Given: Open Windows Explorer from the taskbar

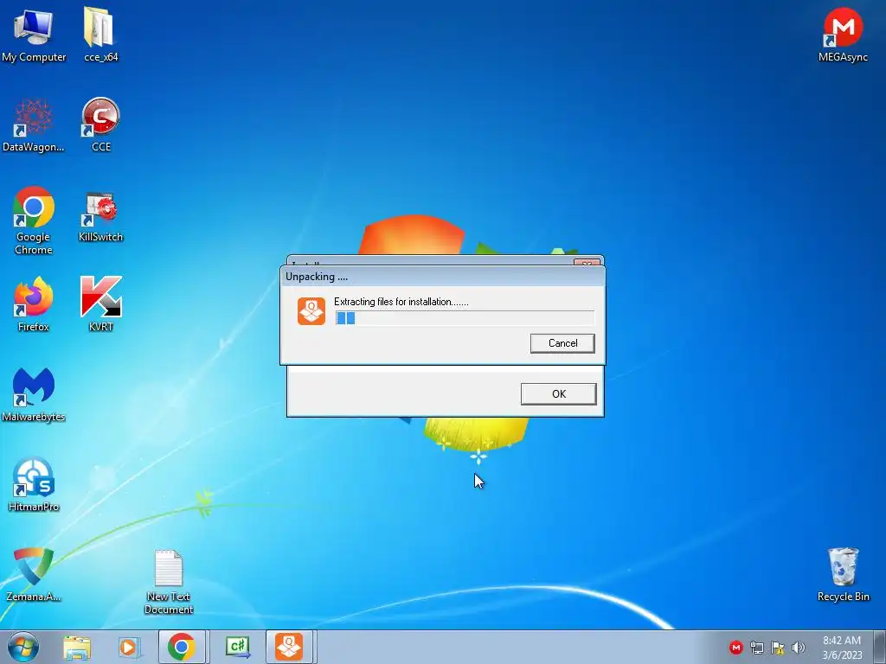Looking at the screenshot, I should 77,647.
